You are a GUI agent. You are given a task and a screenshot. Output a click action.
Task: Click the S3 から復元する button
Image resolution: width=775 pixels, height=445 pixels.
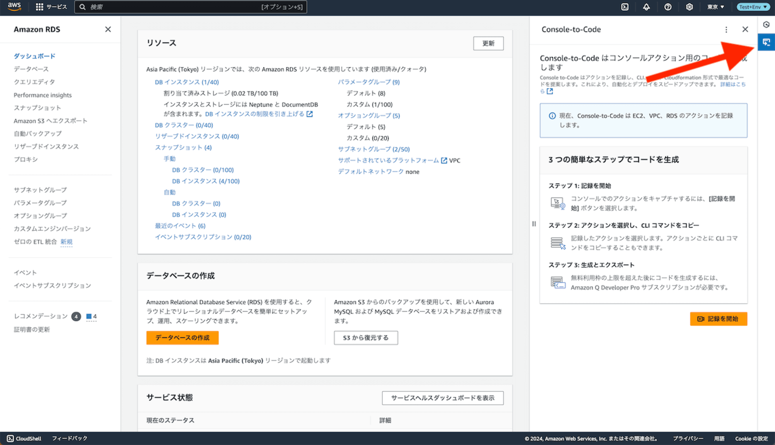tap(366, 338)
